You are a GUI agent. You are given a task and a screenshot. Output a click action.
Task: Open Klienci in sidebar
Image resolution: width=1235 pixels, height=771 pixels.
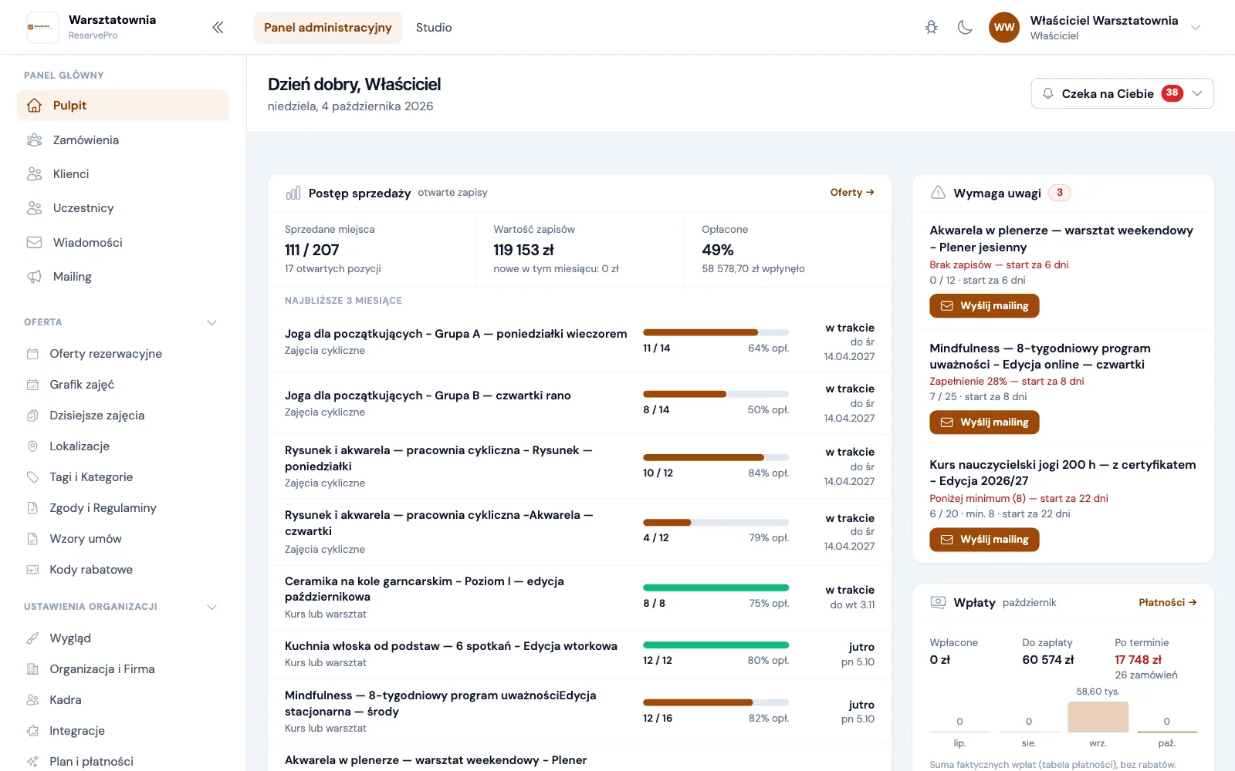coord(123,174)
